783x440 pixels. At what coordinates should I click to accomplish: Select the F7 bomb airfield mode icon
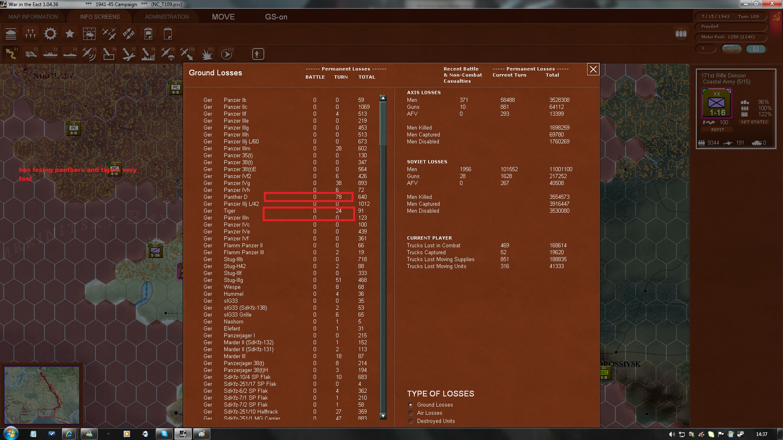(128, 54)
